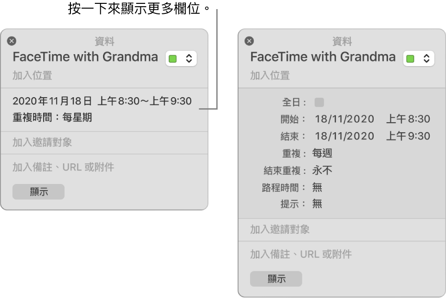The image size is (446, 298).
Task: Click the 顯示 button on the right window
Action: pos(276,279)
